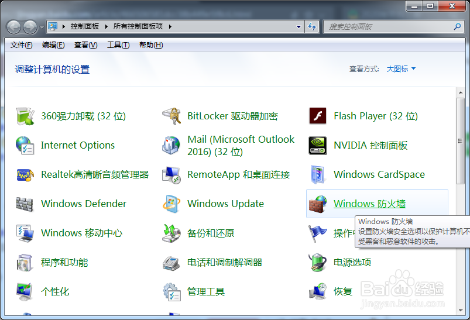Viewport: 470px width, 320px height.
Task: Click the search magnifier icon
Action: (x=457, y=27)
